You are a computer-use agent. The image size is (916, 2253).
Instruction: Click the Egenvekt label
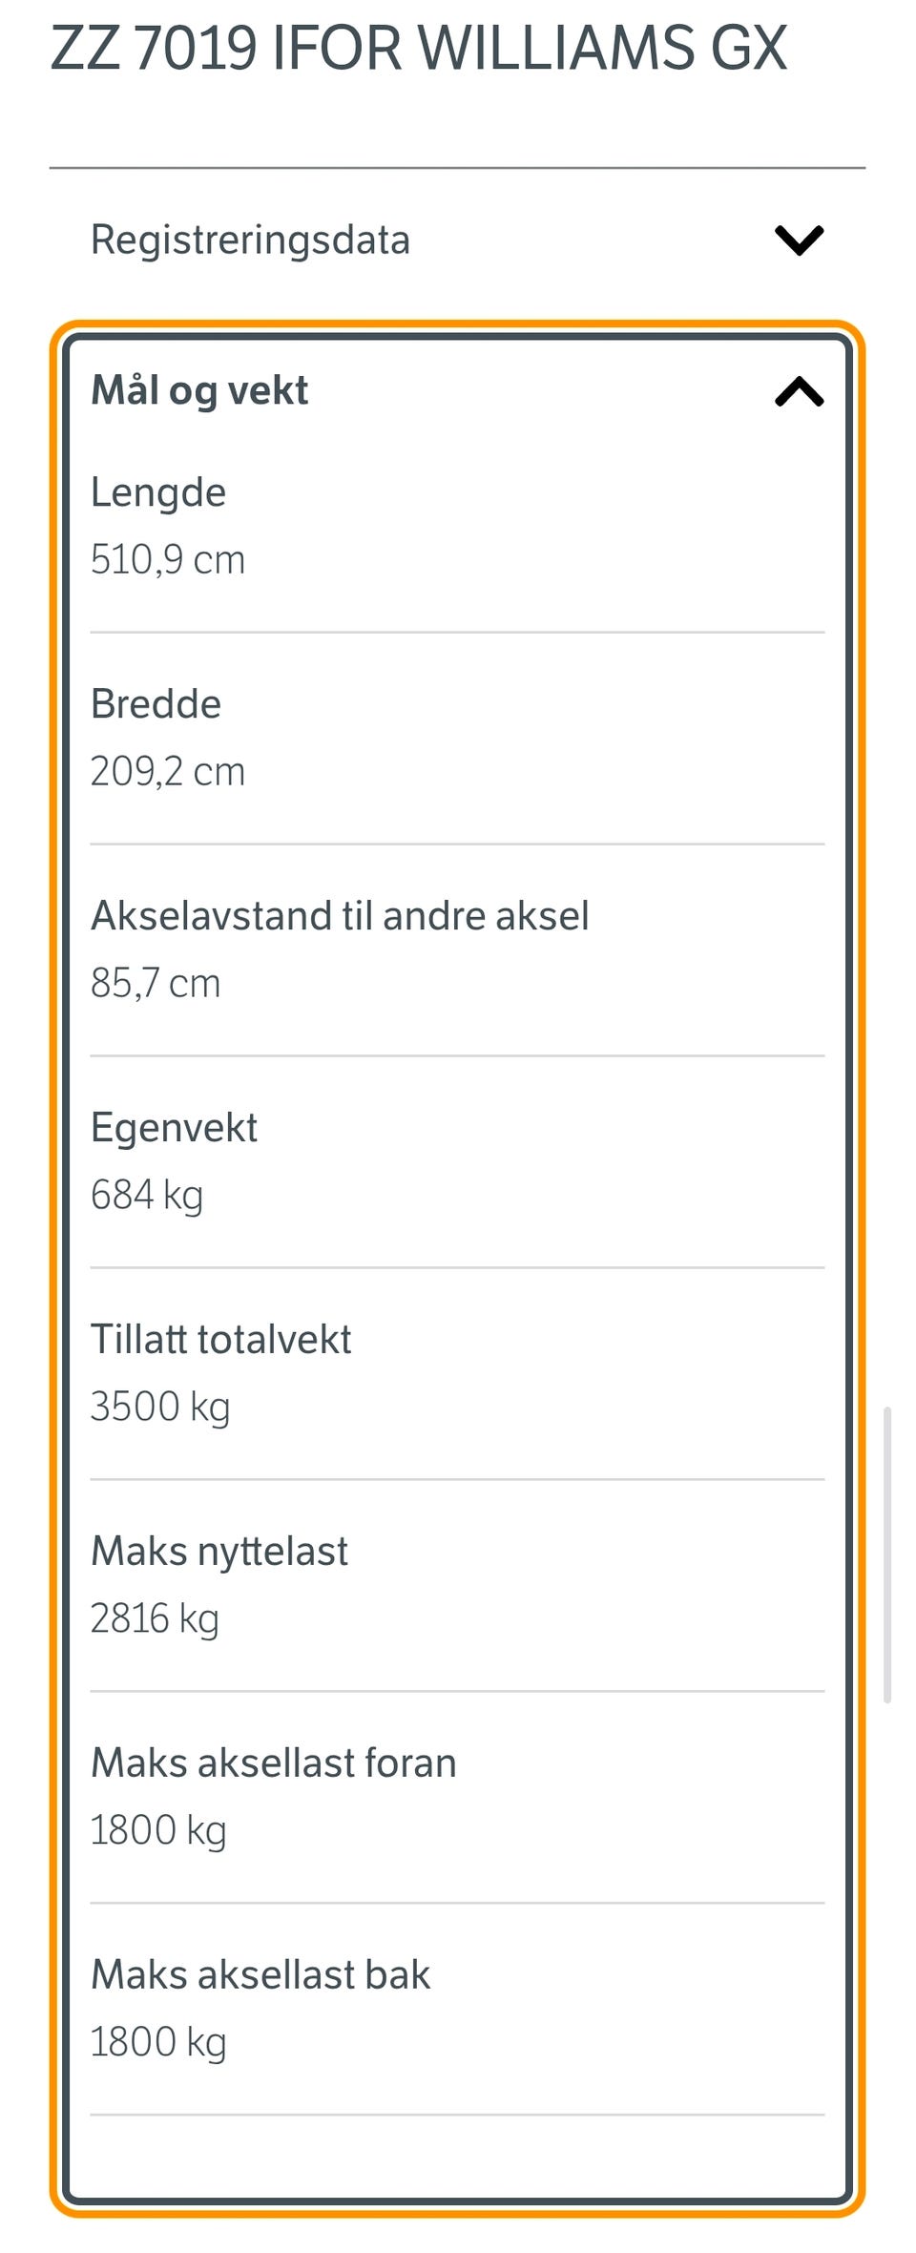point(174,1128)
